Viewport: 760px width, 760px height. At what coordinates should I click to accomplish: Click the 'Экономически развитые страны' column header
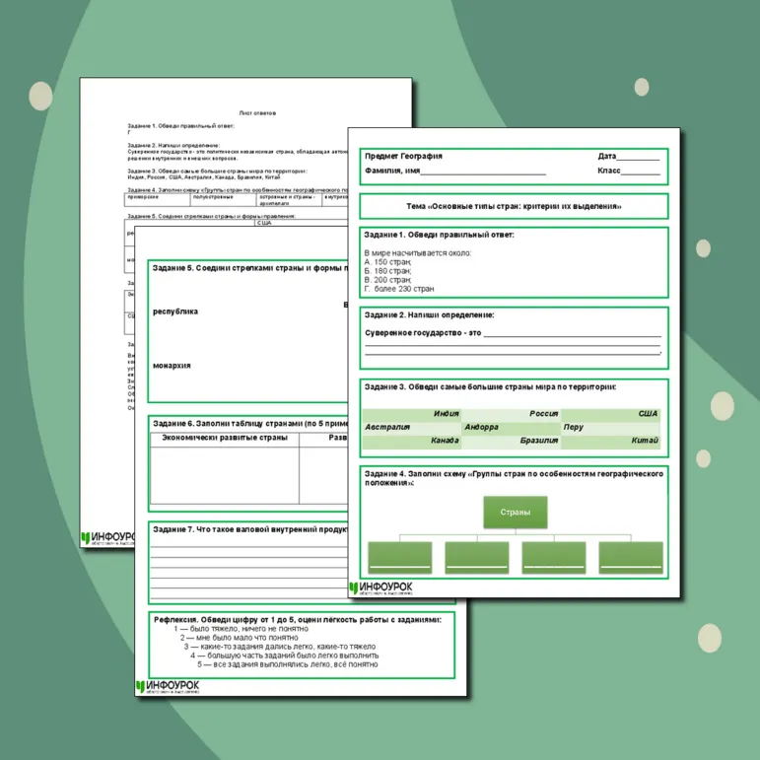point(225,438)
